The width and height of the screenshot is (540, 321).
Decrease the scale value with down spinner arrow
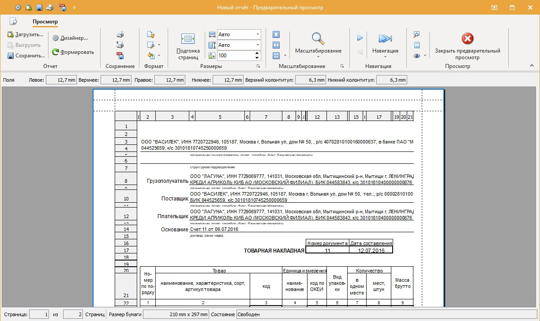[257, 58]
